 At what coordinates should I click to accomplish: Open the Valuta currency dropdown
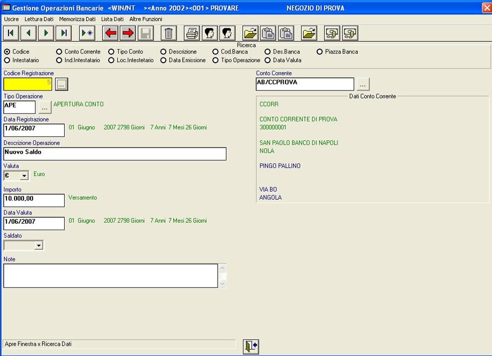[24, 176]
